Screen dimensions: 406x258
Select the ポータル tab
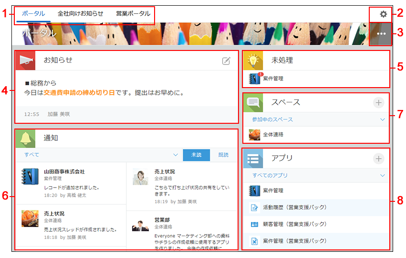pos(34,14)
